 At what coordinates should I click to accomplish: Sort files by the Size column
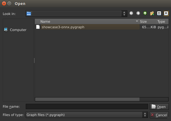[x=147, y=21]
